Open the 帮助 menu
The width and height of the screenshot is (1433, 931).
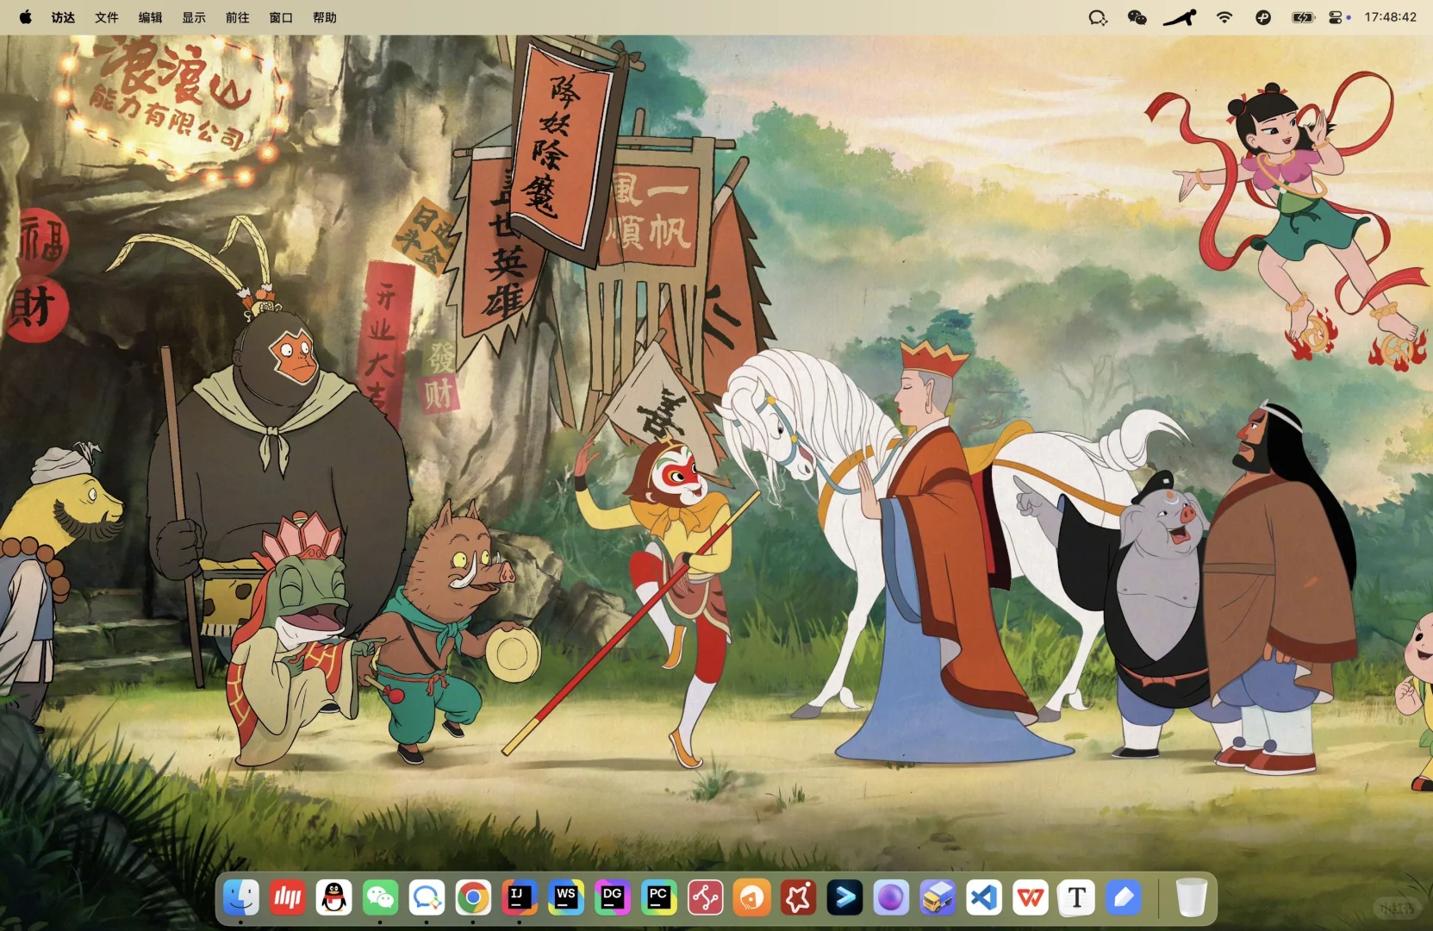[325, 17]
